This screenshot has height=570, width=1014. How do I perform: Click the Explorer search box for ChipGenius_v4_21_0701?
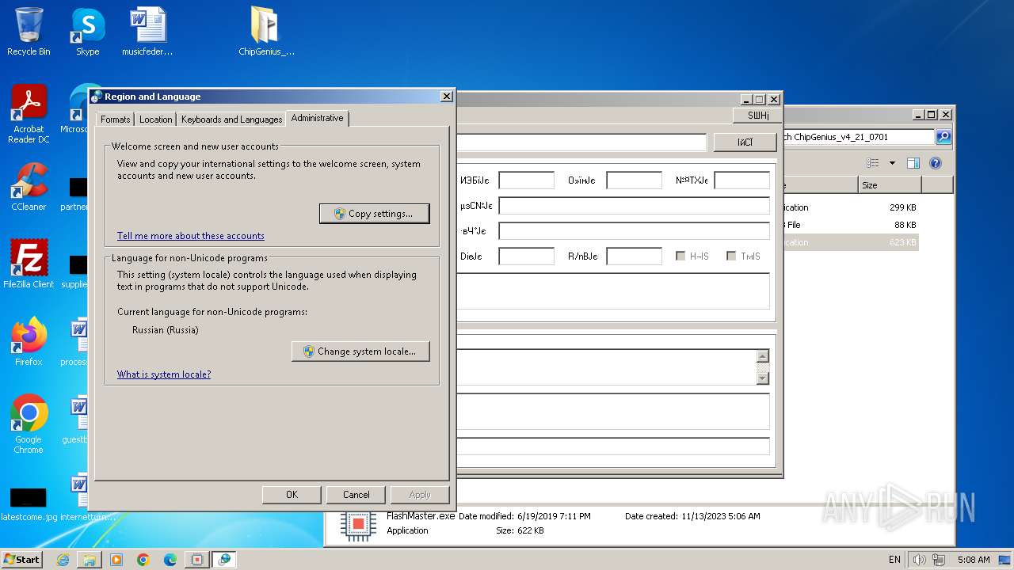(x=859, y=137)
